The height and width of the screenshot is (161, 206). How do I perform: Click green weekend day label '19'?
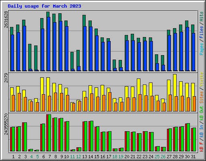click(121, 157)
